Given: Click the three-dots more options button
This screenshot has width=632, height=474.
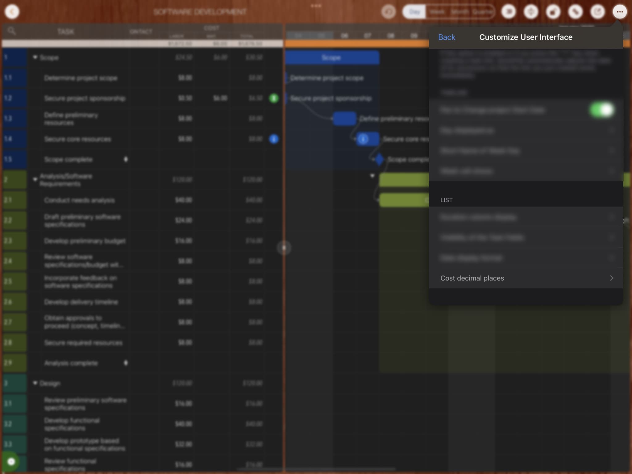Looking at the screenshot, I should pyautogui.click(x=619, y=12).
